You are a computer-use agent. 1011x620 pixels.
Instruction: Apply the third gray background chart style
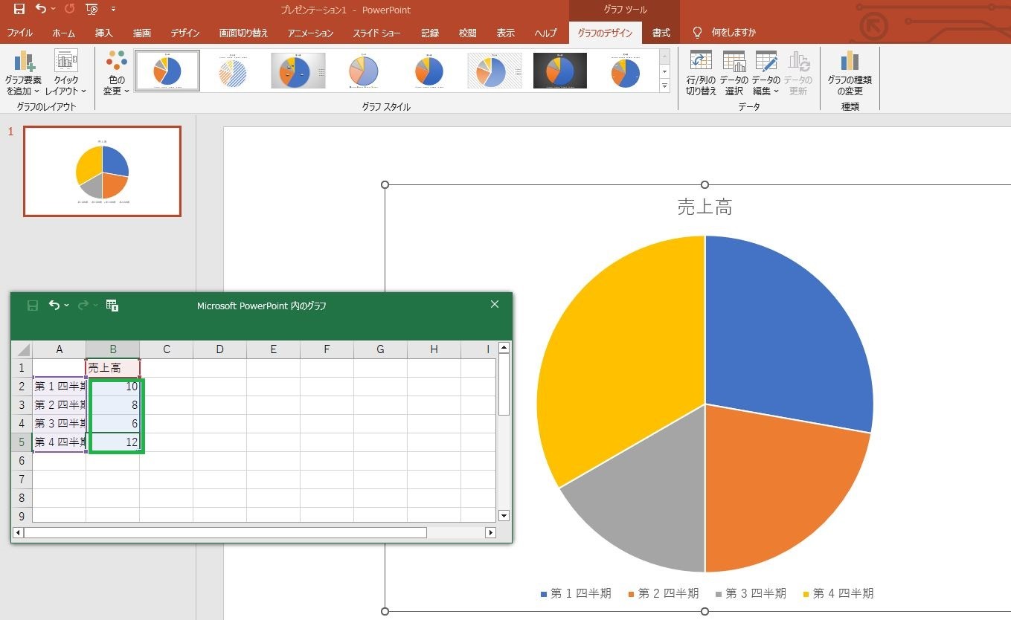[x=298, y=71]
